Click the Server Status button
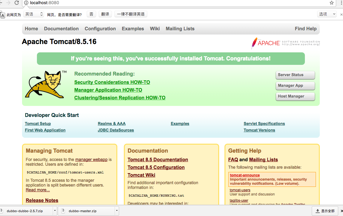The image size is (343, 216). pyautogui.click(x=295, y=75)
